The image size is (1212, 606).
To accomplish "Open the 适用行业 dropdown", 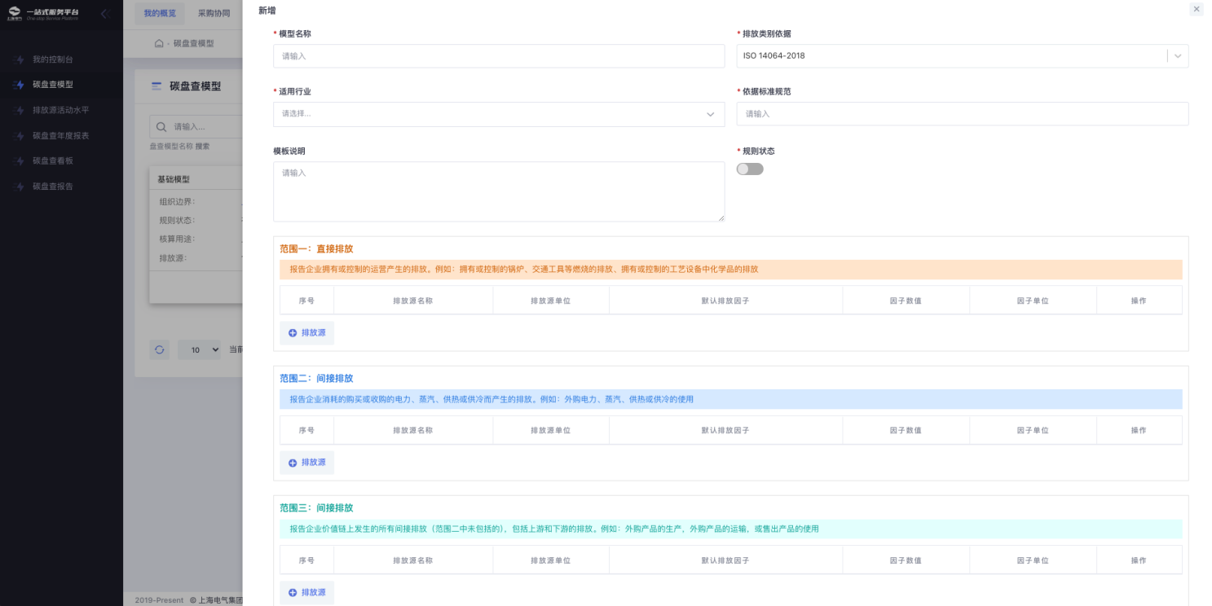I will click(498, 114).
